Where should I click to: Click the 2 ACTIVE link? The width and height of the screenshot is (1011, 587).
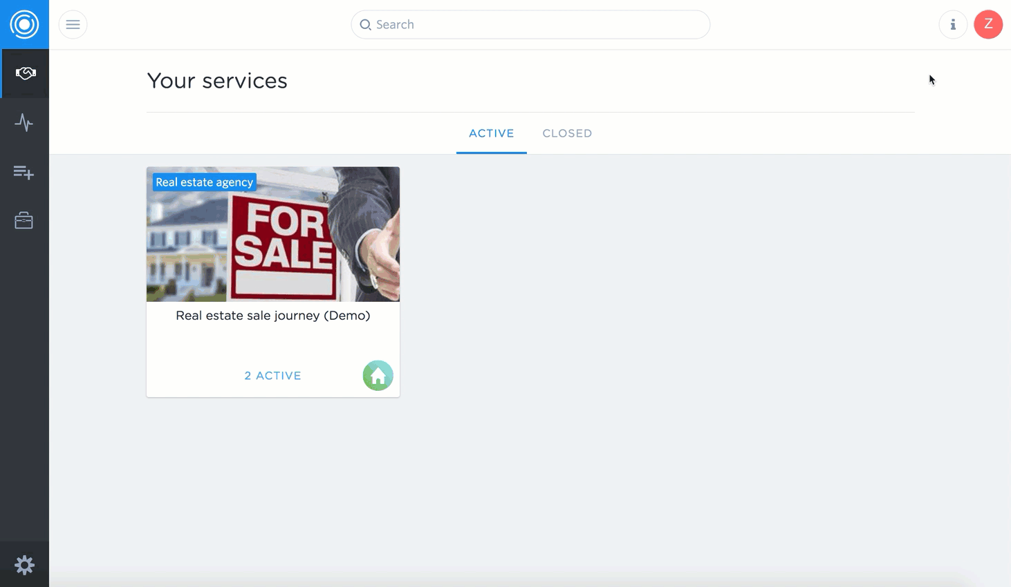[273, 376]
